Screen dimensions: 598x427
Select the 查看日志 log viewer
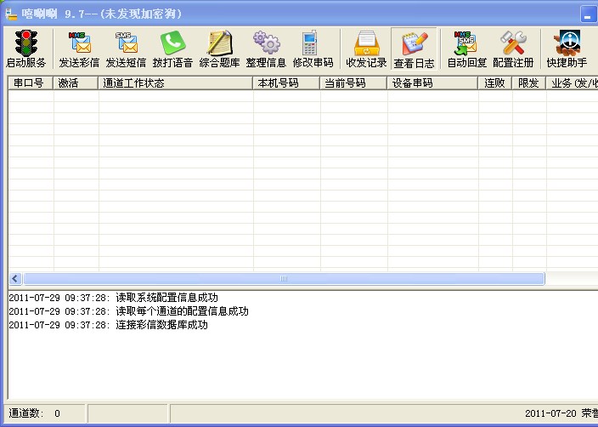click(414, 48)
